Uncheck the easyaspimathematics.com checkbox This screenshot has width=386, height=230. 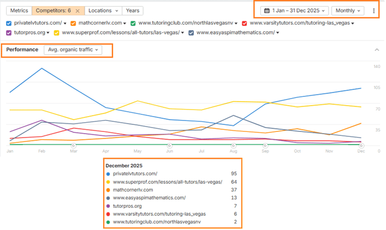[191, 33]
